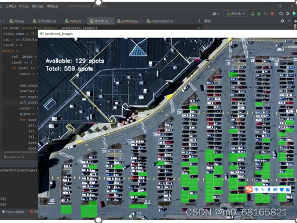Click the Run with Coverage icon
Image resolution: width=297 pixels, height=223 pixels.
point(265,14)
